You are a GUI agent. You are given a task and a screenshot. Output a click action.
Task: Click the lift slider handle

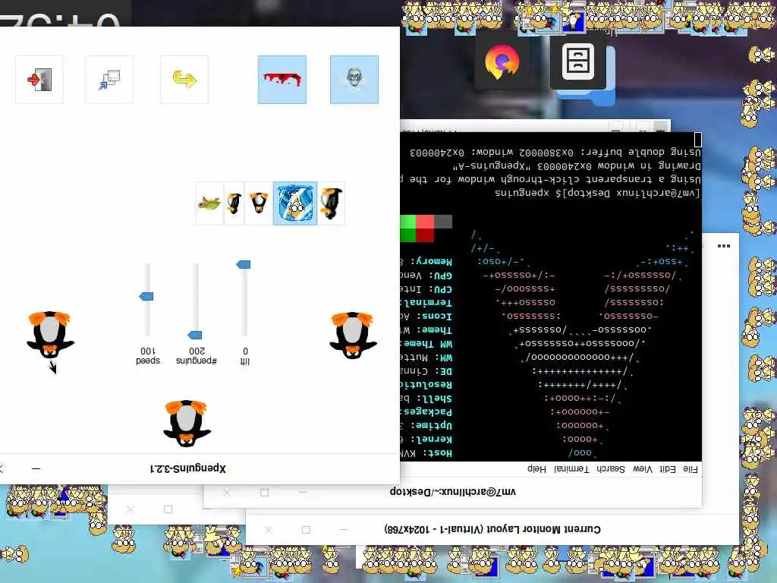pos(244,264)
